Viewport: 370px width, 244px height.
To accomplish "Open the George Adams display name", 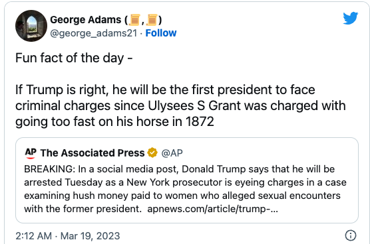I will (x=106, y=20).
